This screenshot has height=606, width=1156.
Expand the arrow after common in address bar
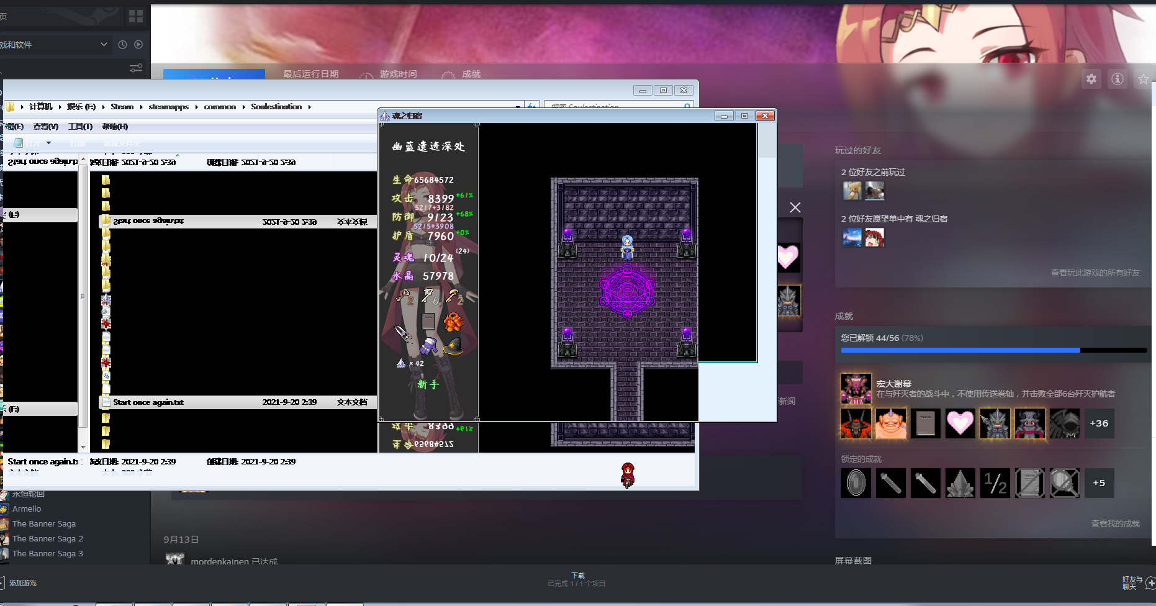tap(243, 107)
